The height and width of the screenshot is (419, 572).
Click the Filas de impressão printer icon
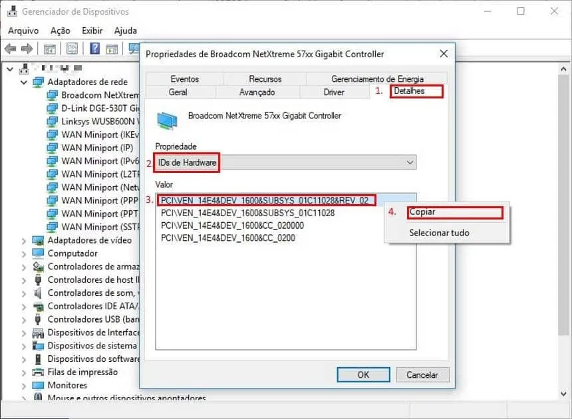(38, 372)
